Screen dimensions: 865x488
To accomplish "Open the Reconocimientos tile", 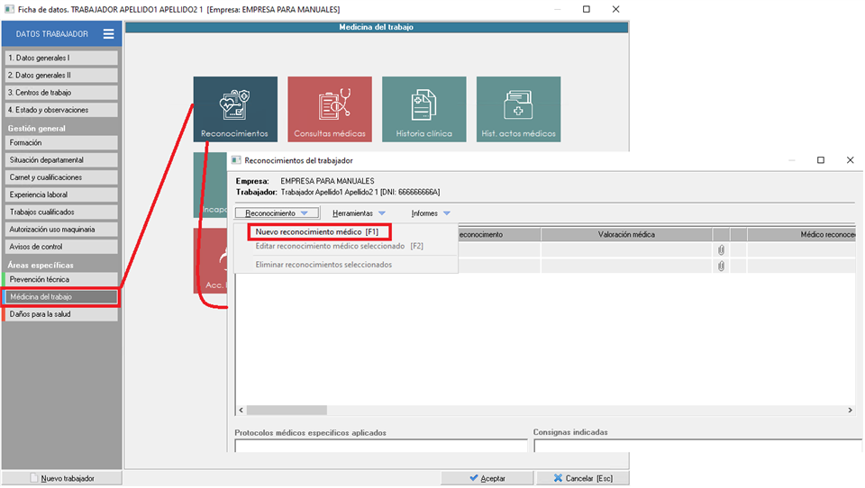I will click(235, 109).
